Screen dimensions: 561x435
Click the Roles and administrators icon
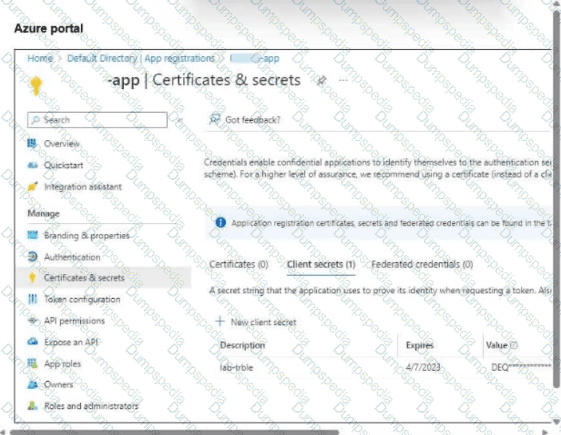(x=32, y=406)
